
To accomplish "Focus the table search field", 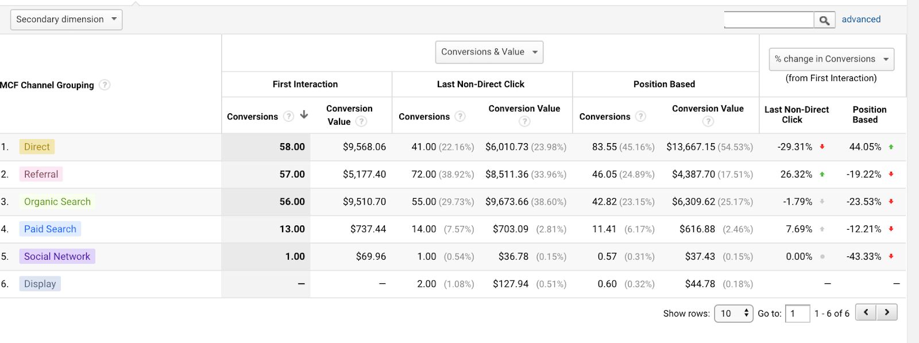I will 769,20.
